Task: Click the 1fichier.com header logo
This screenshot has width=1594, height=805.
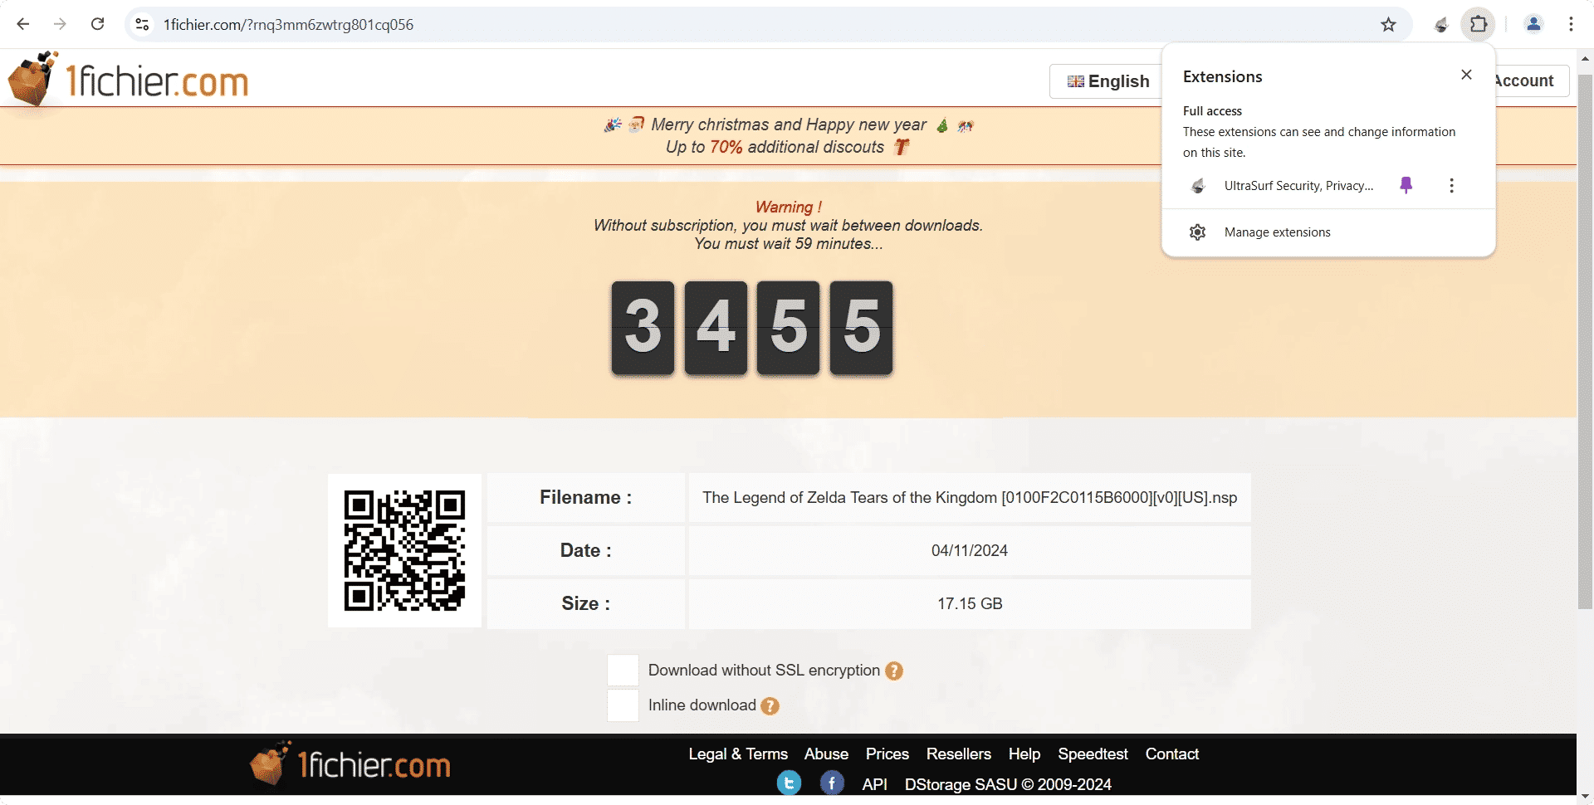Action: pyautogui.click(x=129, y=80)
